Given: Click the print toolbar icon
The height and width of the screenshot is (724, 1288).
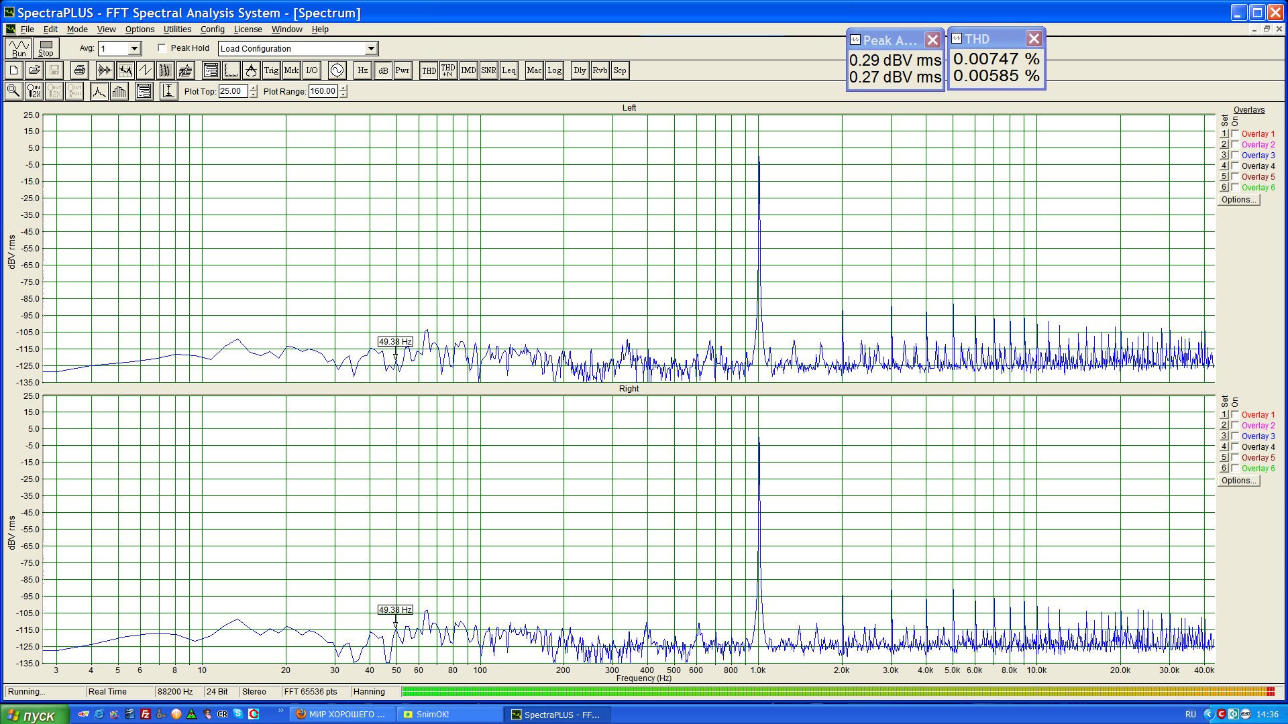Looking at the screenshot, I should tap(80, 70).
